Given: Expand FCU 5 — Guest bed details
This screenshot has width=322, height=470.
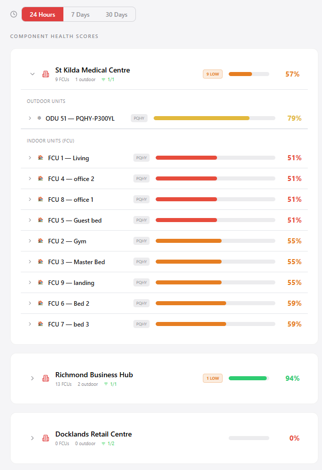Looking at the screenshot, I should click(29, 220).
